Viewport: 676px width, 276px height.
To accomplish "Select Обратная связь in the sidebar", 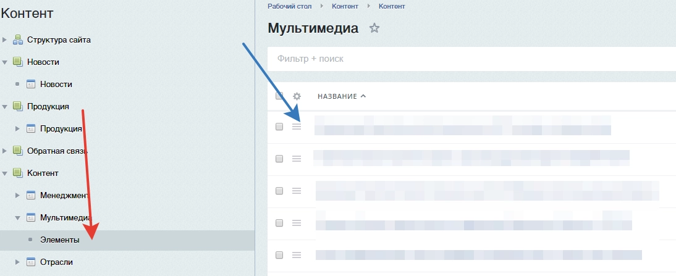I will 57,151.
